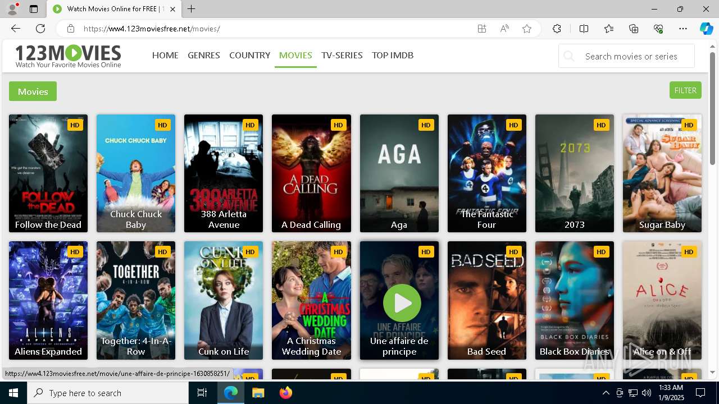Open the Favorites list
This screenshot has width=719, height=404.
tap(609, 29)
